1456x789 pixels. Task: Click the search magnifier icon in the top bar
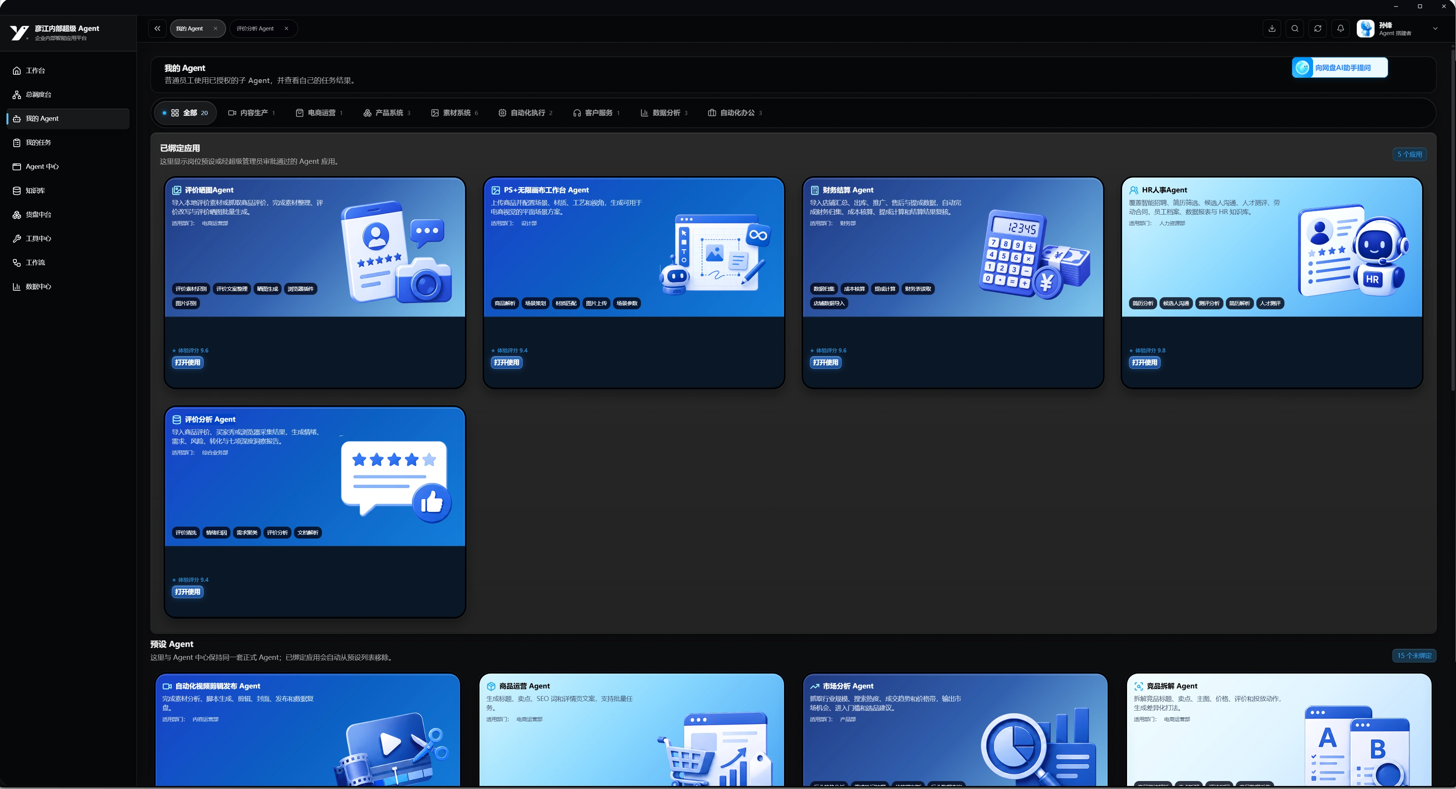pos(1295,28)
